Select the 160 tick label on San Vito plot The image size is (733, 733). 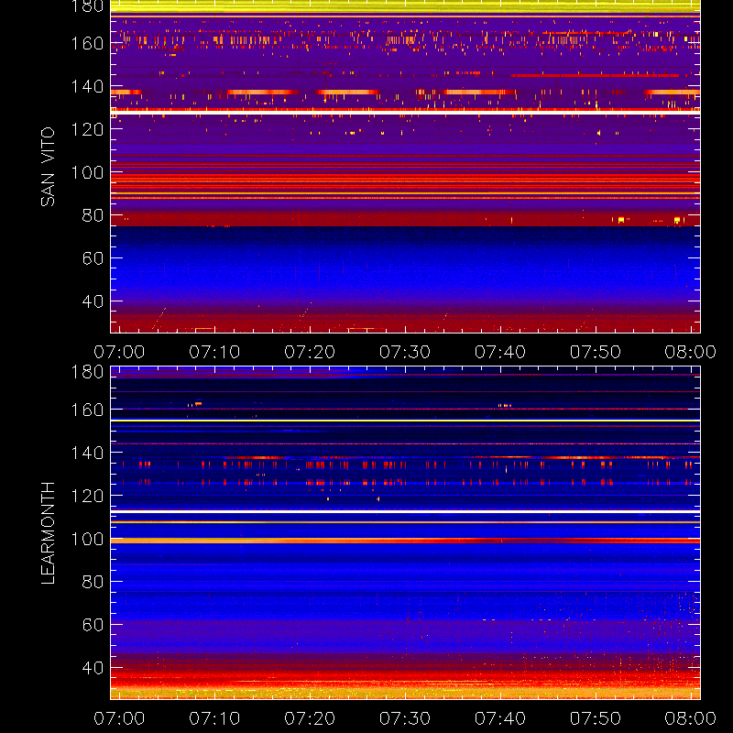coord(87,43)
